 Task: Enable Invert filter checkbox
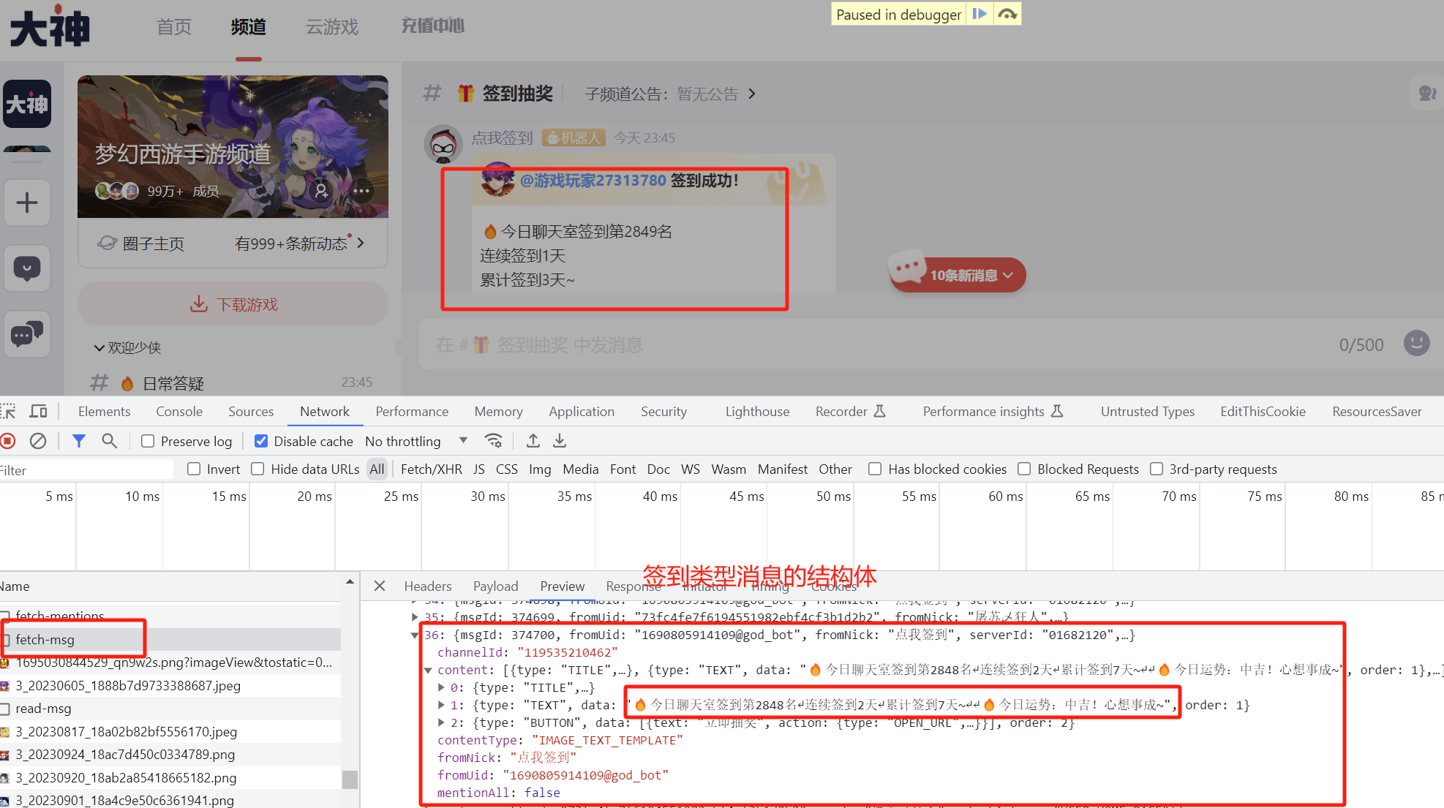(194, 469)
